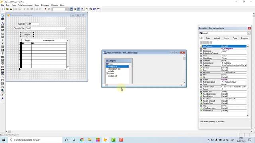The width and height of the screenshot is (255, 143).
Task: Select the Hyperlink control tool
Action: [3, 90]
